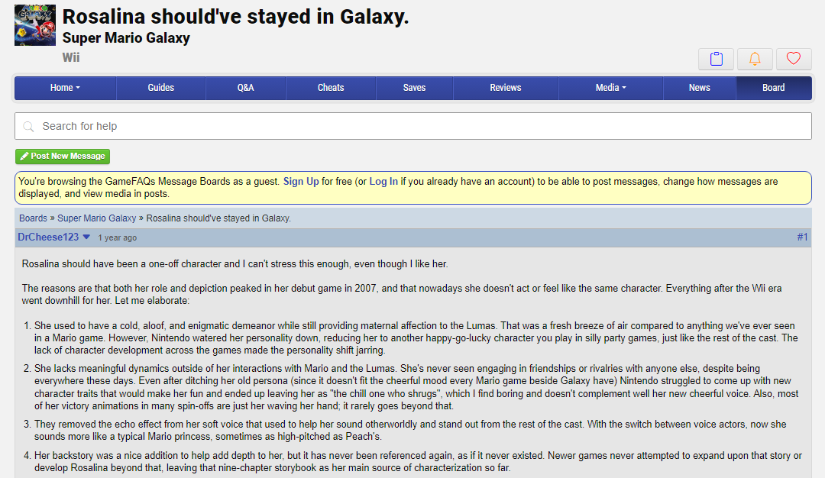The width and height of the screenshot is (825, 478).
Task: Switch to the Cheats tab
Action: point(331,88)
